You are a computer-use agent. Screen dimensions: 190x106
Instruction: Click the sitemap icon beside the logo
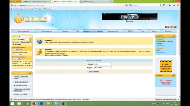(x=53, y=24)
